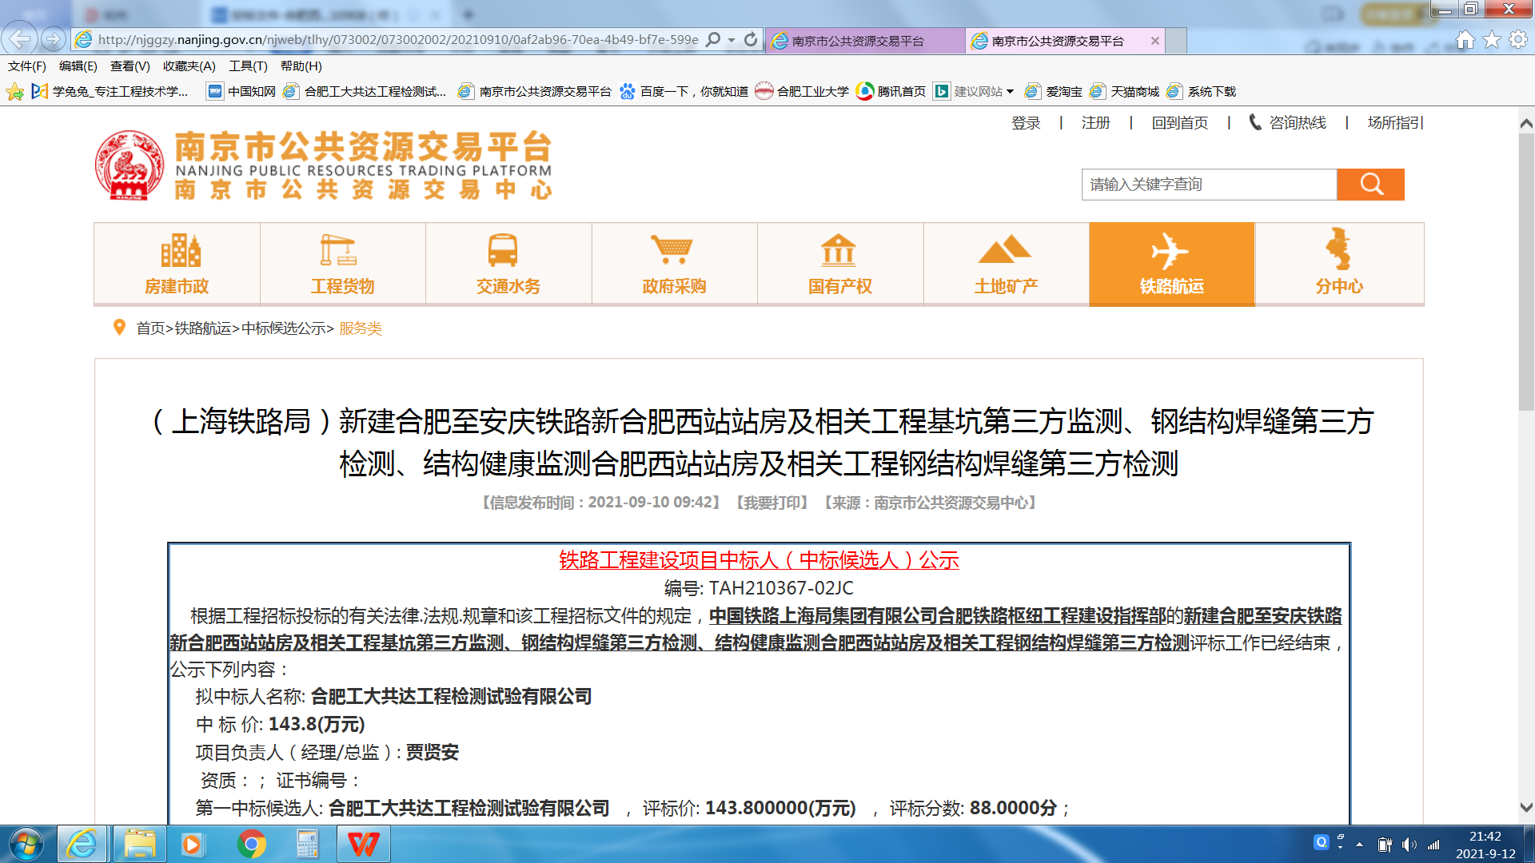Click the search magnifier in the address bar
This screenshot has width=1535, height=863.
coord(713,39)
